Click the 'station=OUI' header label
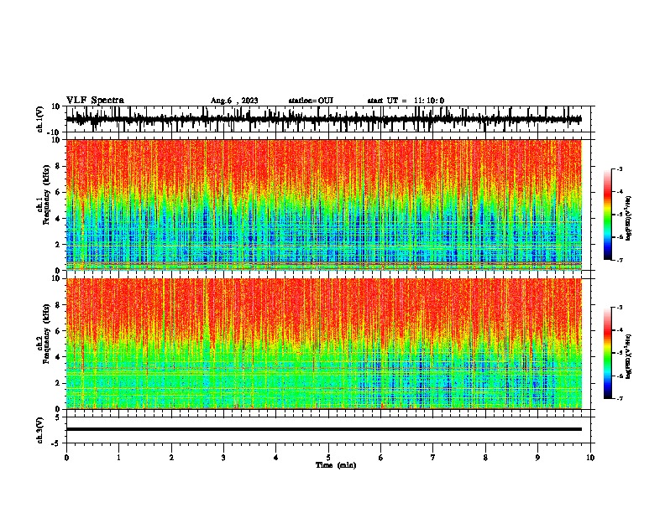Image resolution: width=665 pixels, height=513 pixels. click(x=311, y=101)
